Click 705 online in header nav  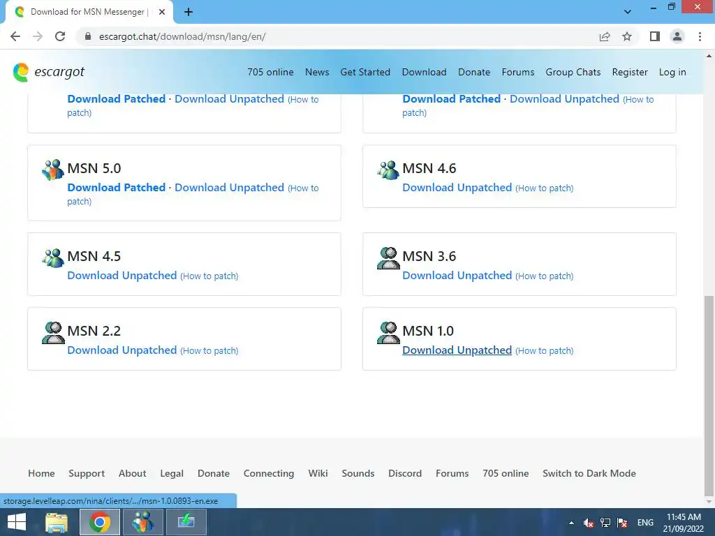270,72
